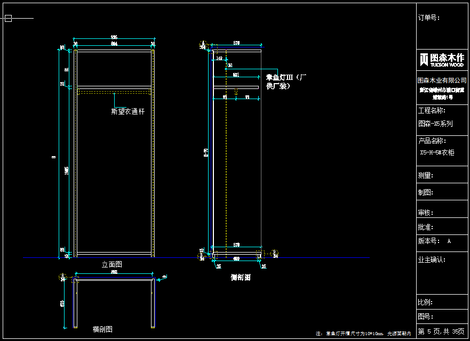Screen dimensions: 470x341
Task: Select the 横剖图 cross-section label
Action: tap(102, 329)
